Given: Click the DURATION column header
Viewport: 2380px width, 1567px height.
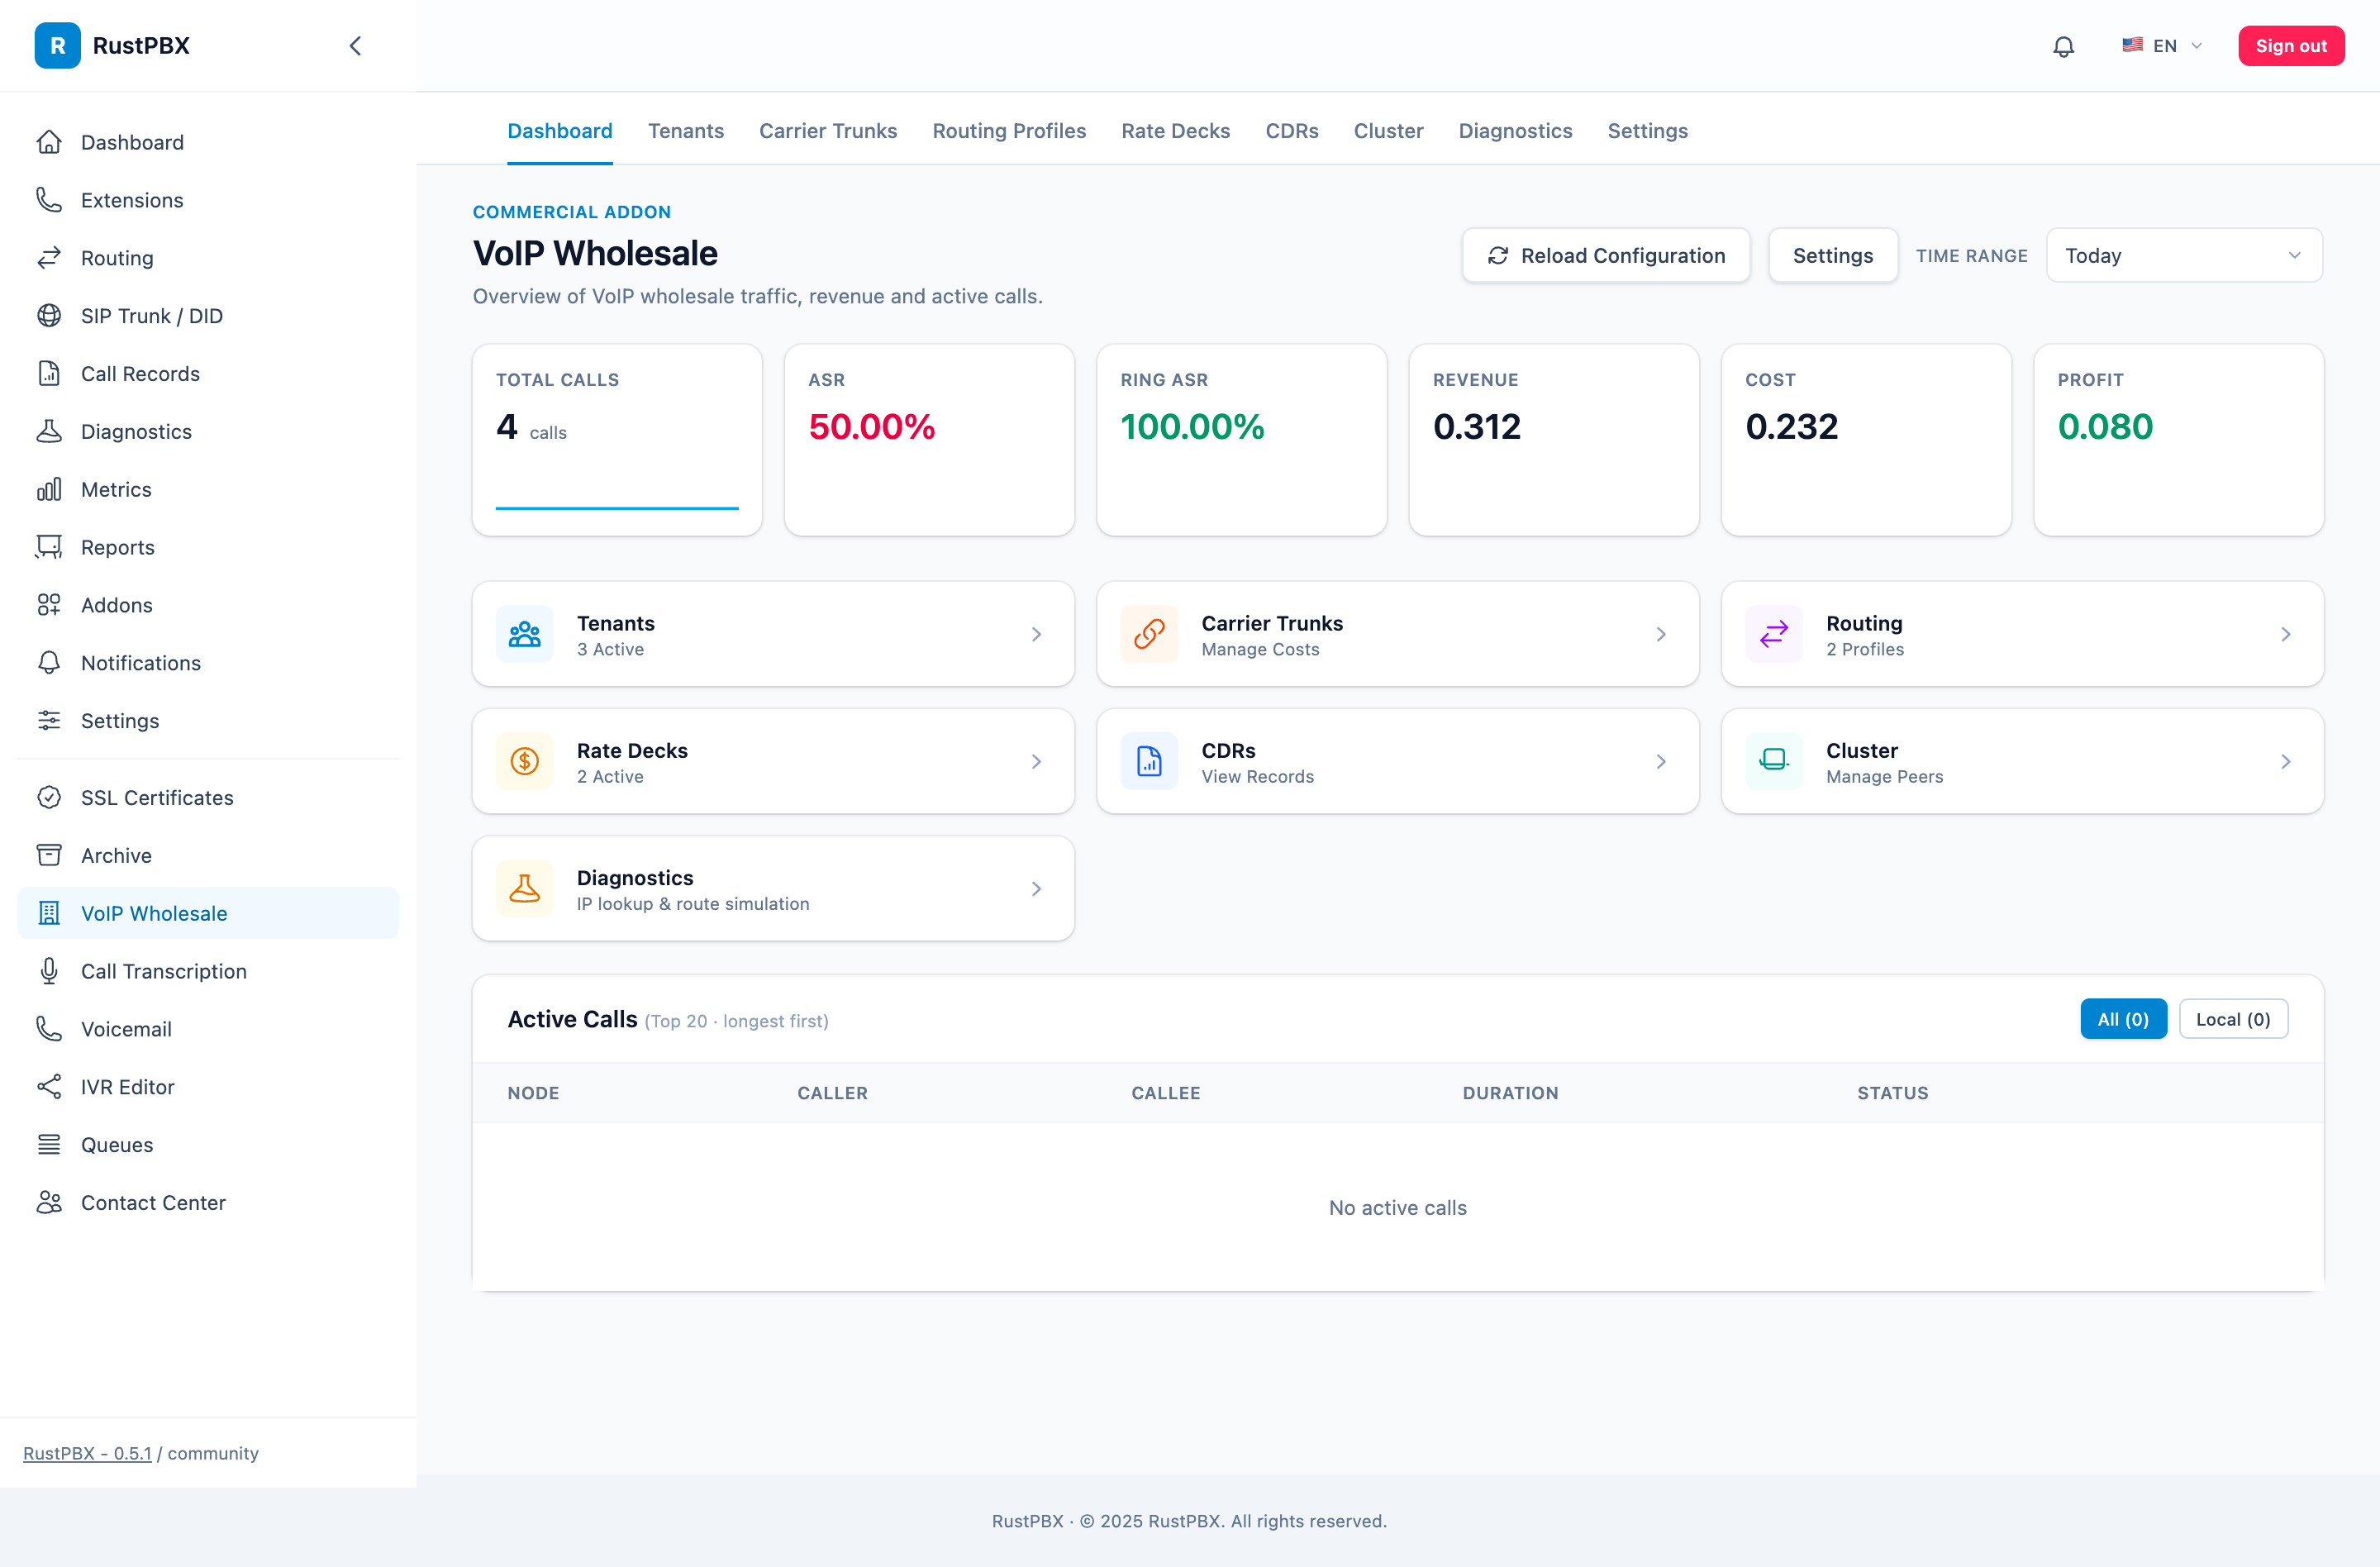Looking at the screenshot, I should click(x=1510, y=1093).
